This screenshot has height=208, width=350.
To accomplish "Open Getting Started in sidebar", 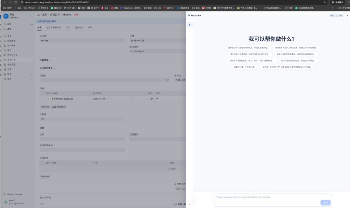I will [14, 194].
